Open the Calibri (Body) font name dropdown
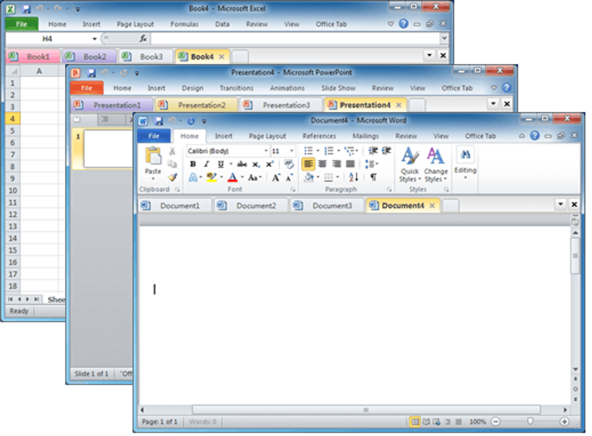The height and width of the screenshot is (436, 592). (266, 151)
